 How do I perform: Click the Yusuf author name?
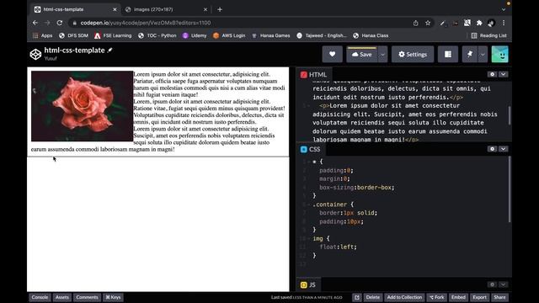click(51, 58)
